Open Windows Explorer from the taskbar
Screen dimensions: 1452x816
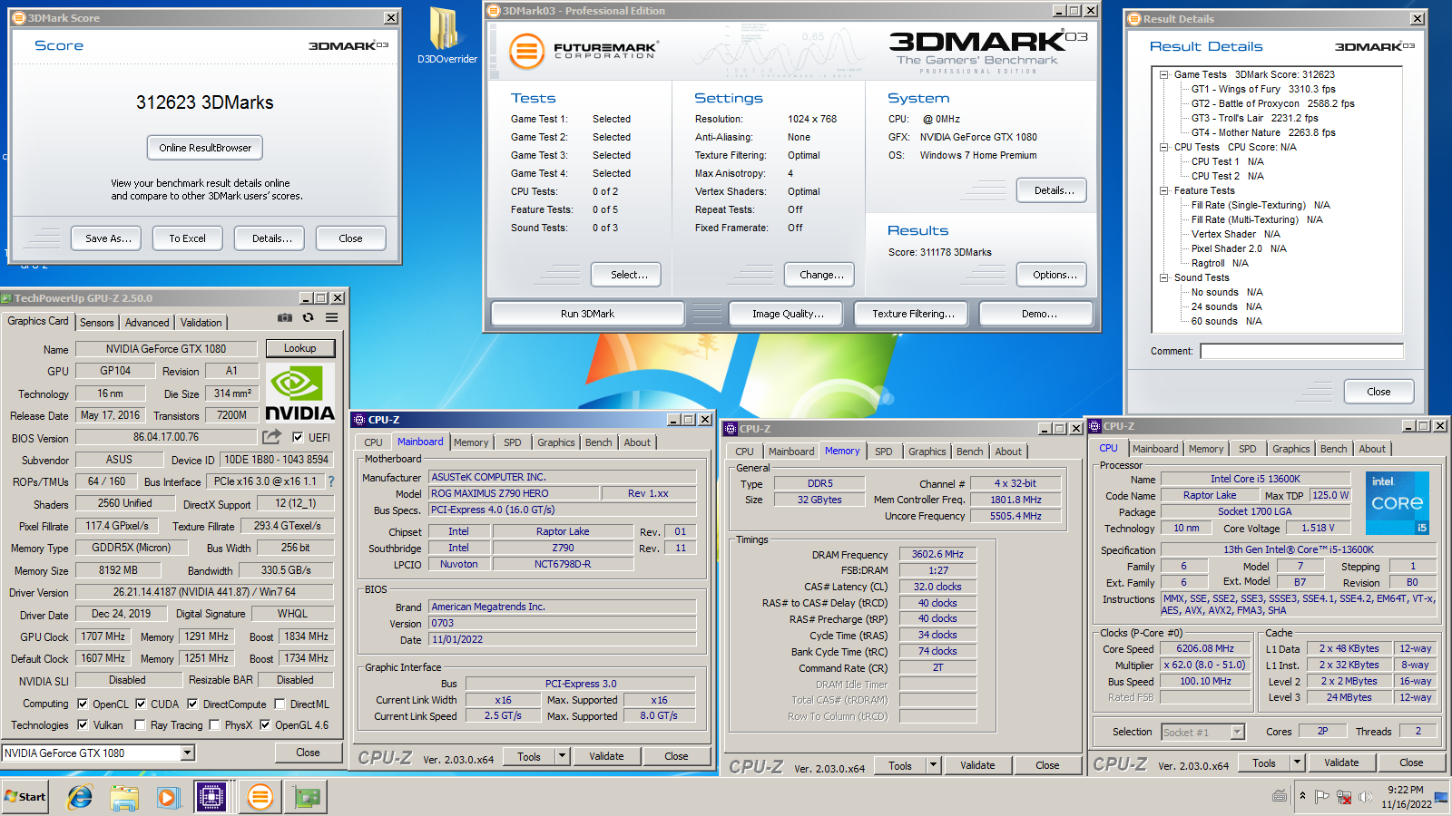click(x=124, y=797)
